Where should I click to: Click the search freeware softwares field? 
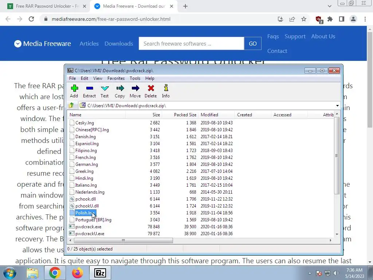click(191, 44)
